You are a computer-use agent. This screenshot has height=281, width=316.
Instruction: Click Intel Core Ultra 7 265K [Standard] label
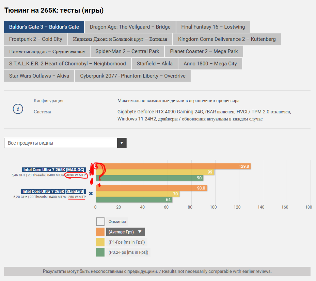coord(53,192)
